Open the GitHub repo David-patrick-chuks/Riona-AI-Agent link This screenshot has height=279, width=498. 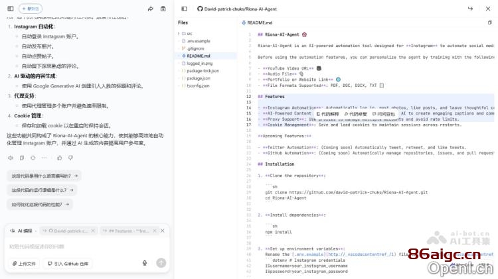[x=237, y=9]
